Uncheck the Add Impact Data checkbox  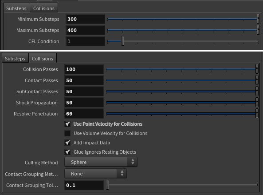(x=67, y=143)
